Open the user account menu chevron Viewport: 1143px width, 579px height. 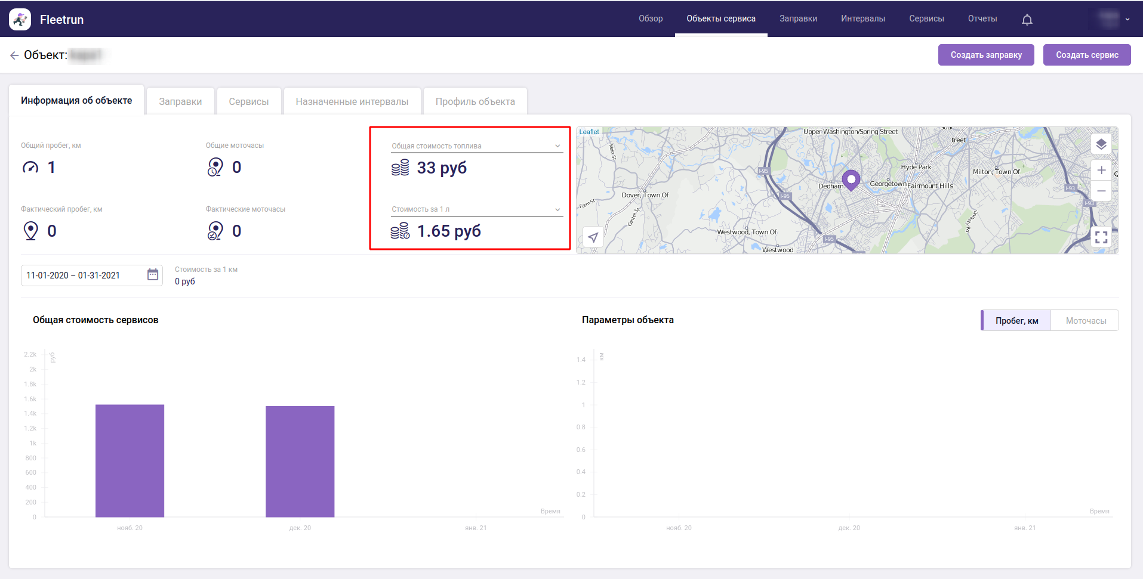point(1127,20)
